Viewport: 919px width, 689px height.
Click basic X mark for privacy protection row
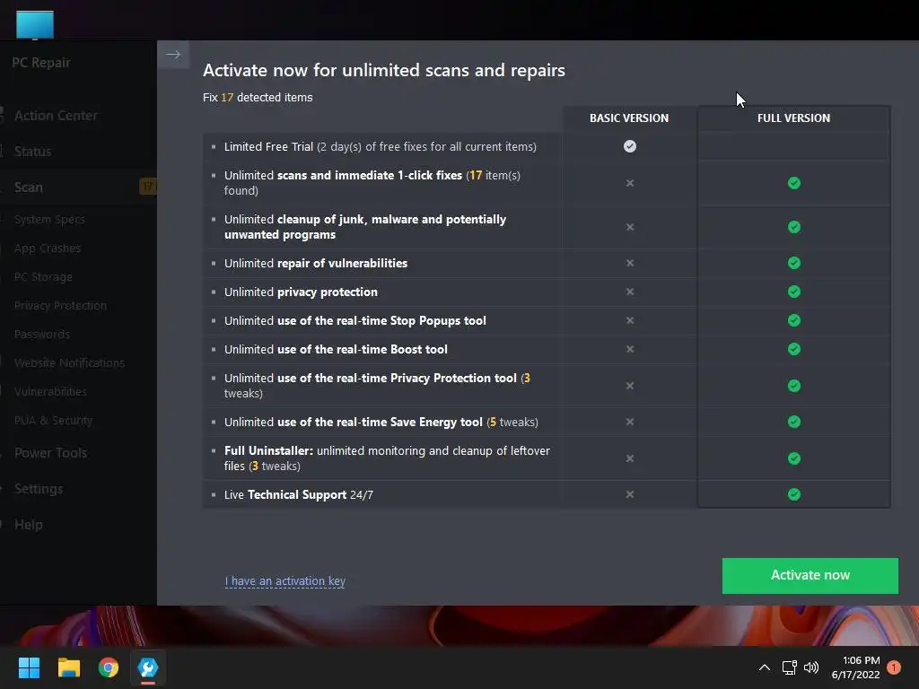[630, 292]
